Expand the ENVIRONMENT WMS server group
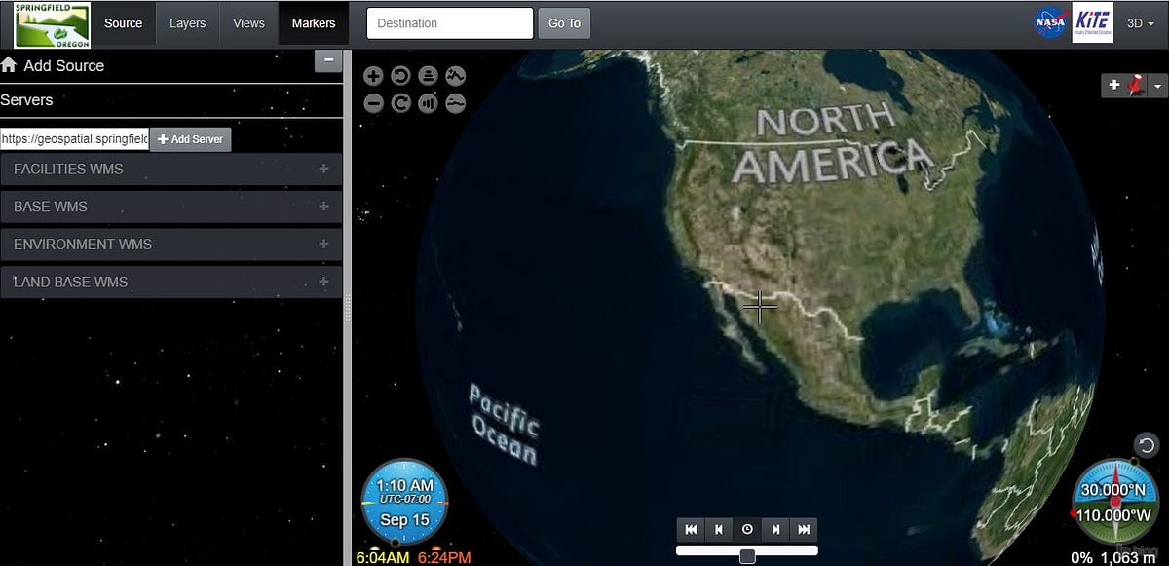 click(x=322, y=245)
